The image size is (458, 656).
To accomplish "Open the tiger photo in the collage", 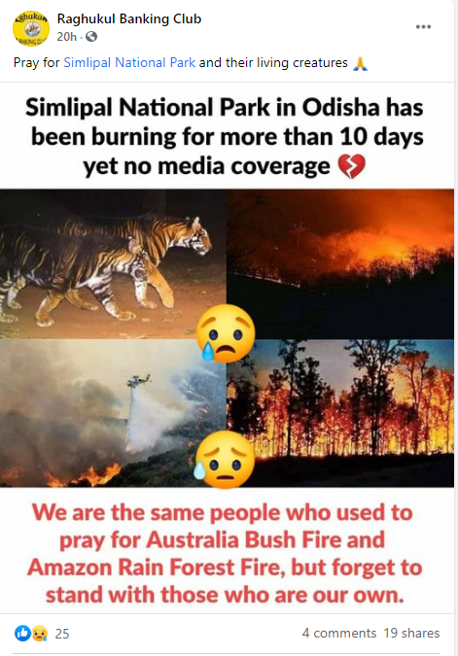I will tap(113, 264).
